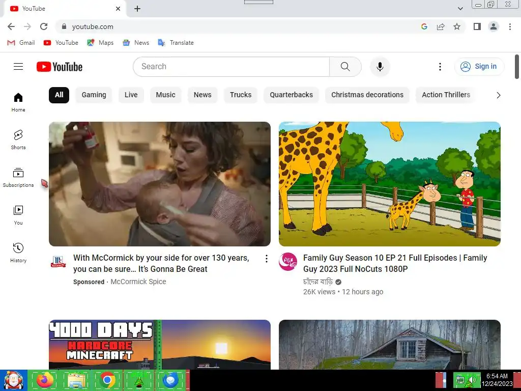Open the Chrome profile avatar
The height and width of the screenshot is (391, 521).
[x=494, y=26]
